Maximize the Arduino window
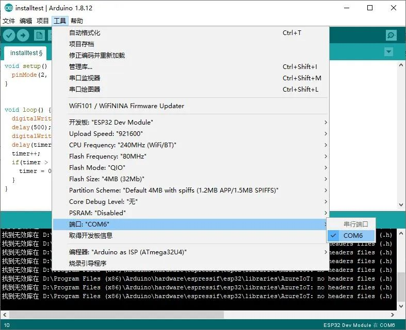 [x=370, y=8]
